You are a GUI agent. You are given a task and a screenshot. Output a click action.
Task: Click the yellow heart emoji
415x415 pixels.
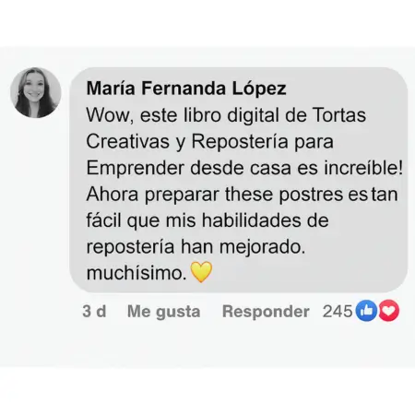click(201, 272)
